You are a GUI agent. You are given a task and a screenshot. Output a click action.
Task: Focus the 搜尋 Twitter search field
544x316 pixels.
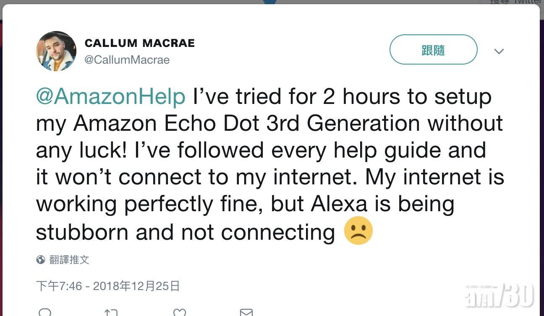pyautogui.click(x=515, y=2)
